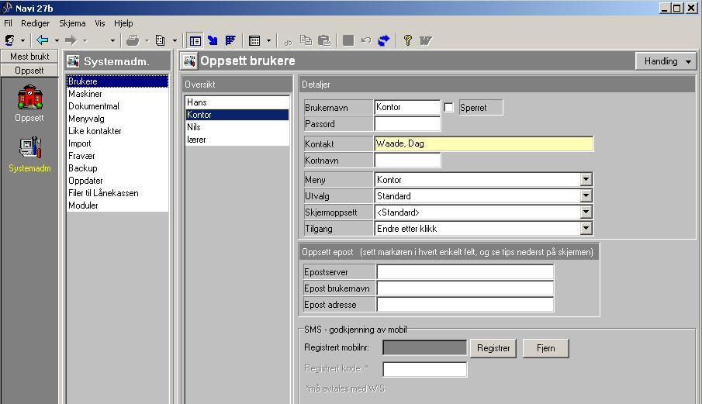Select user Nils in Oversikt list
The height and width of the screenshot is (404, 702).
[x=237, y=127]
